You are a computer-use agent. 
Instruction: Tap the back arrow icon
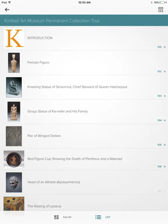7,10
